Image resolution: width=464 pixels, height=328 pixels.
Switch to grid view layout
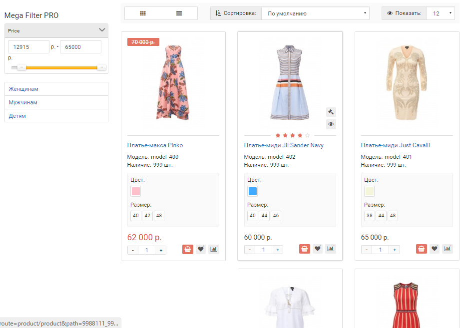click(x=143, y=13)
